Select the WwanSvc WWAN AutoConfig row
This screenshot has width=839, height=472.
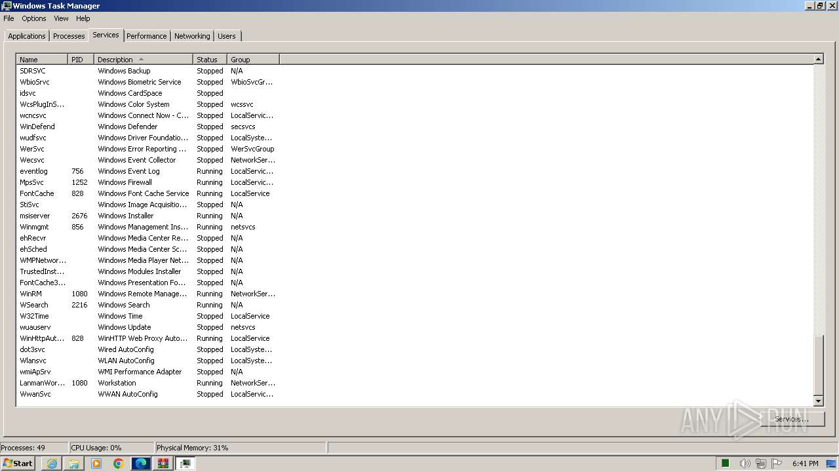148,394
